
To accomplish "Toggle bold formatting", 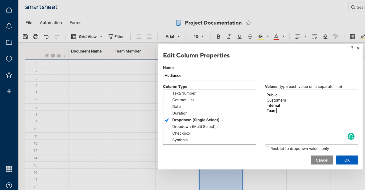I will coord(218,36).
